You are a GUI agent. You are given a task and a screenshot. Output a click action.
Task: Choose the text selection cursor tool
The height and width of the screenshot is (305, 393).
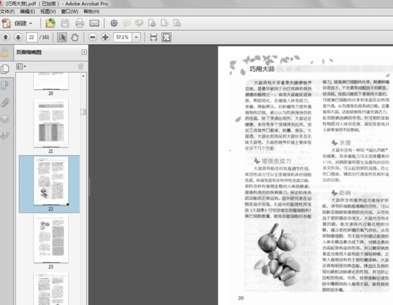pos(62,37)
